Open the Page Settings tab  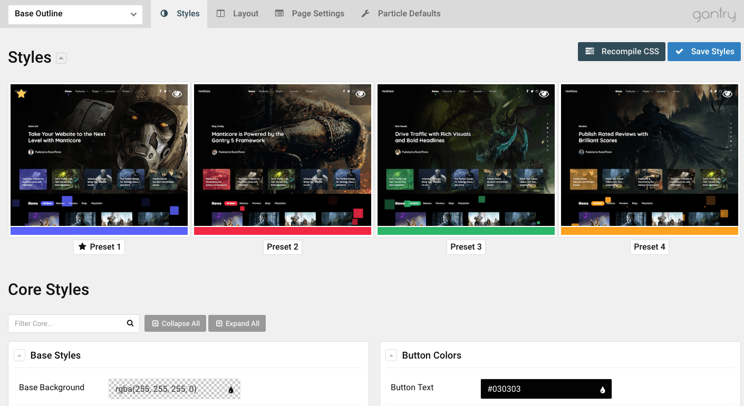310,14
